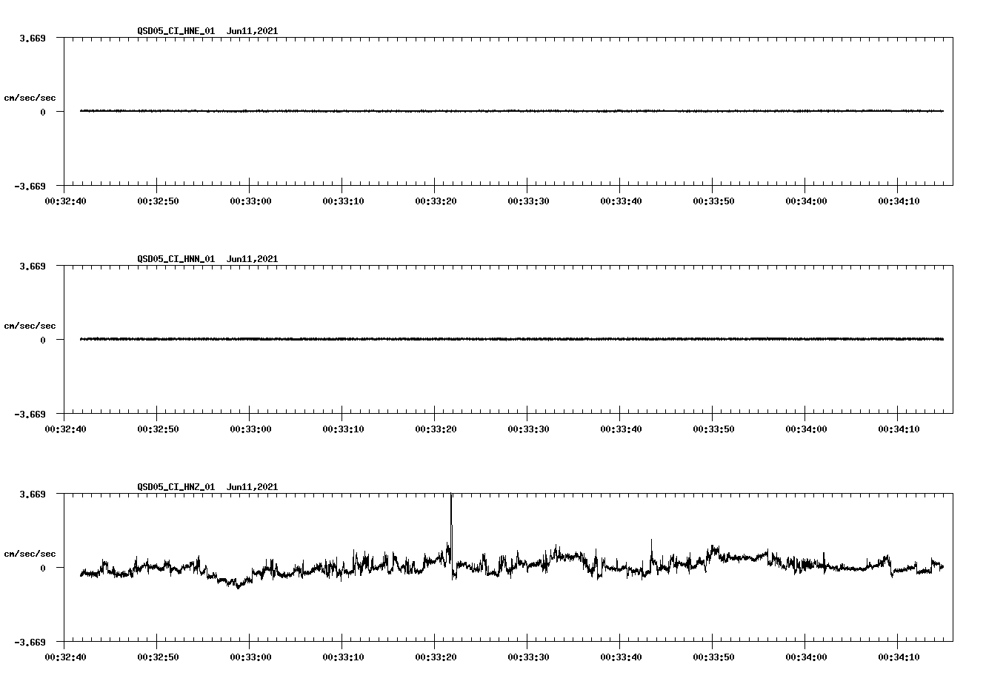Click the zero axis label of HNN plot
Image resolution: width=1006 pixels, height=684 pixels.
(43, 340)
